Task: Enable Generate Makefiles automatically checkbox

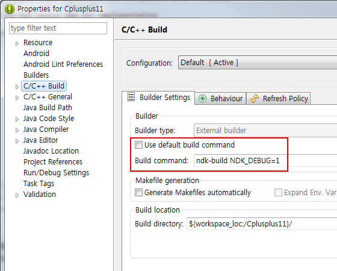Action: click(138, 192)
